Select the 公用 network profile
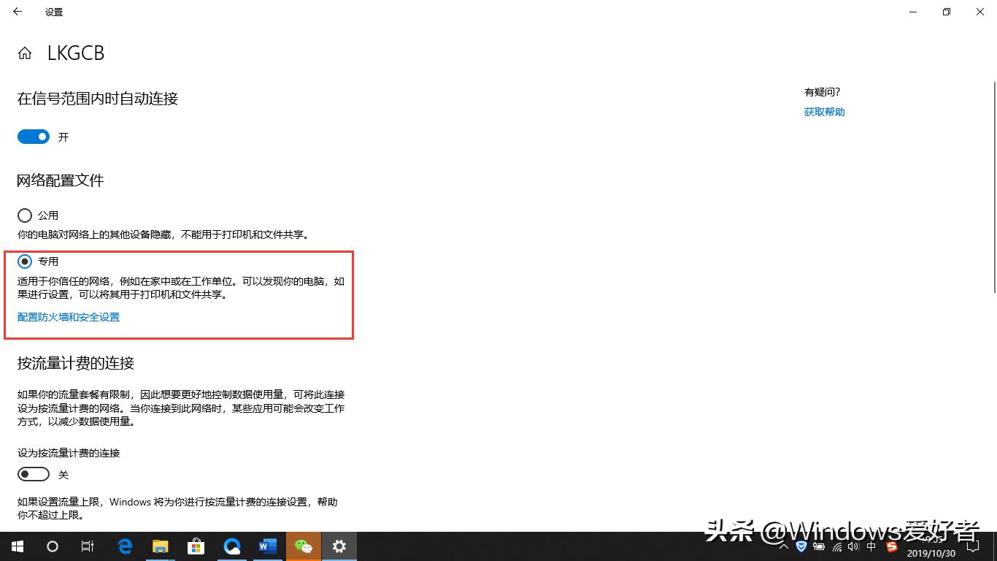Viewport: 997px width, 561px height. [23, 215]
